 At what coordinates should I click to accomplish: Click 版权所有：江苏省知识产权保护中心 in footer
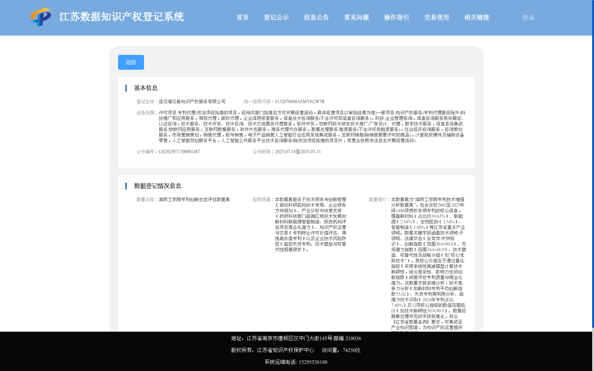[272, 350]
